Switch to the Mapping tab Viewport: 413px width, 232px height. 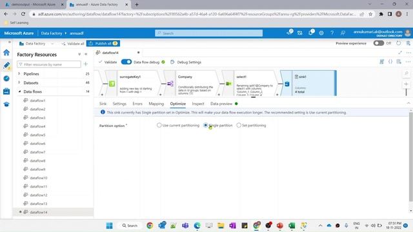tap(156, 104)
